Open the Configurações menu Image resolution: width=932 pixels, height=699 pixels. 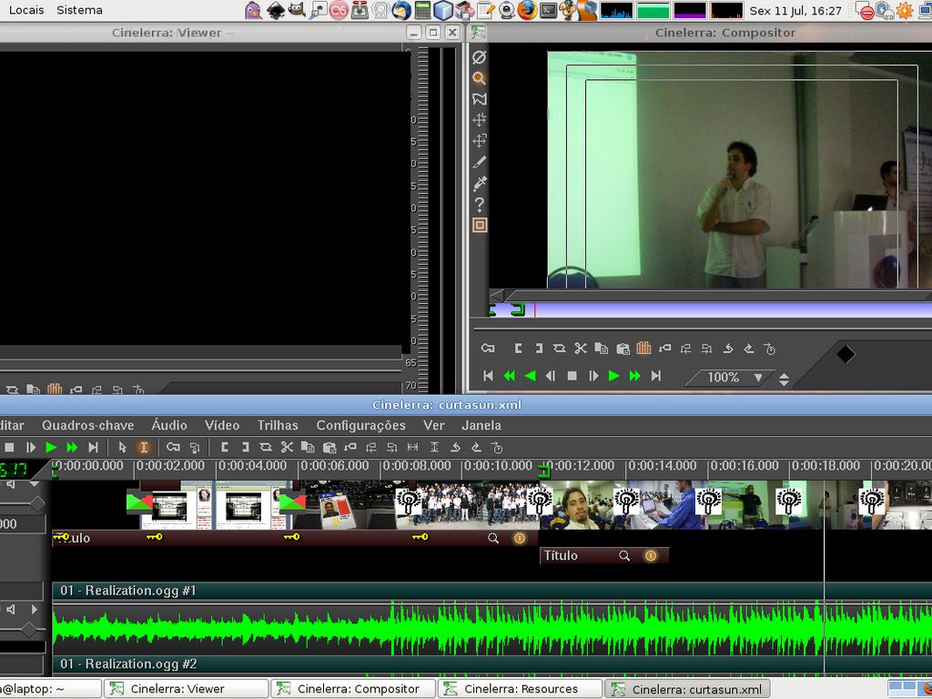360,425
